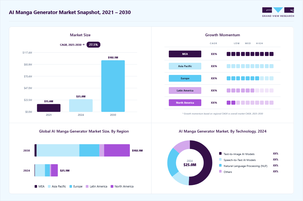Viewport: 303px width, 201px height.
Task: Click the Europe segment in 2030 stacked bar
Action: tap(89, 150)
